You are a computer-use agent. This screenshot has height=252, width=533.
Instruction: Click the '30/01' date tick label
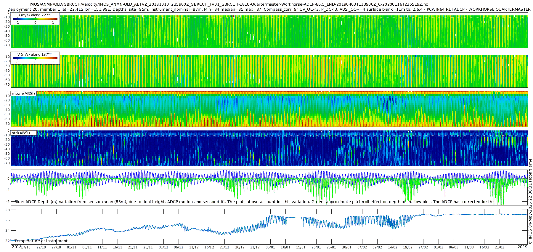[x=347, y=247]
